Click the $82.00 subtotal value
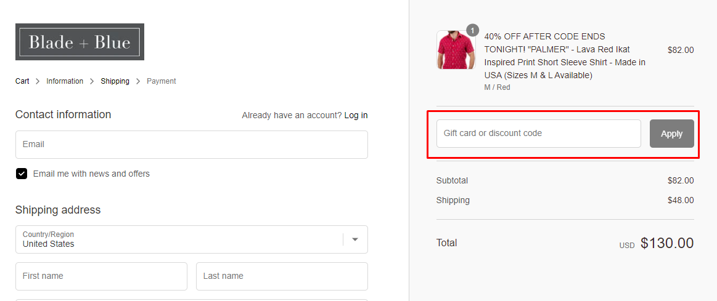 pyautogui.click(x=681, y=180)
